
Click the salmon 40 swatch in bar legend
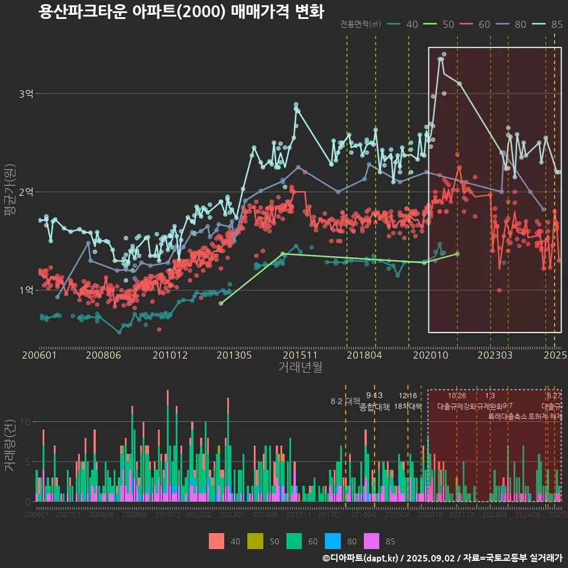point(217,541)
